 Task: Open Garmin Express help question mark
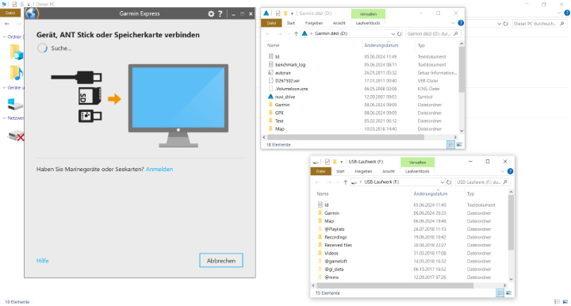pyautogui.click(x=220, y=13)
